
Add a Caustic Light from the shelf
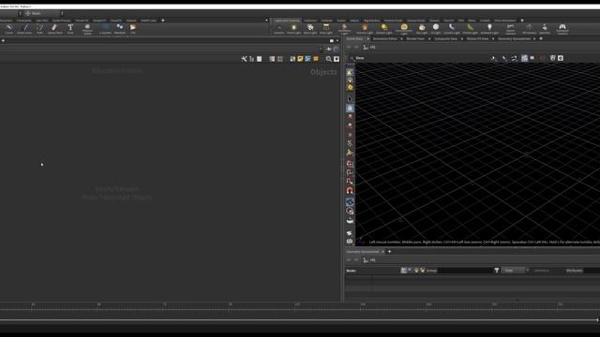[x=452, y=29]
